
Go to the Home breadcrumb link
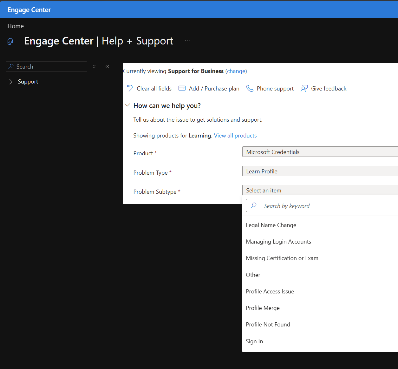coord(16,26)
